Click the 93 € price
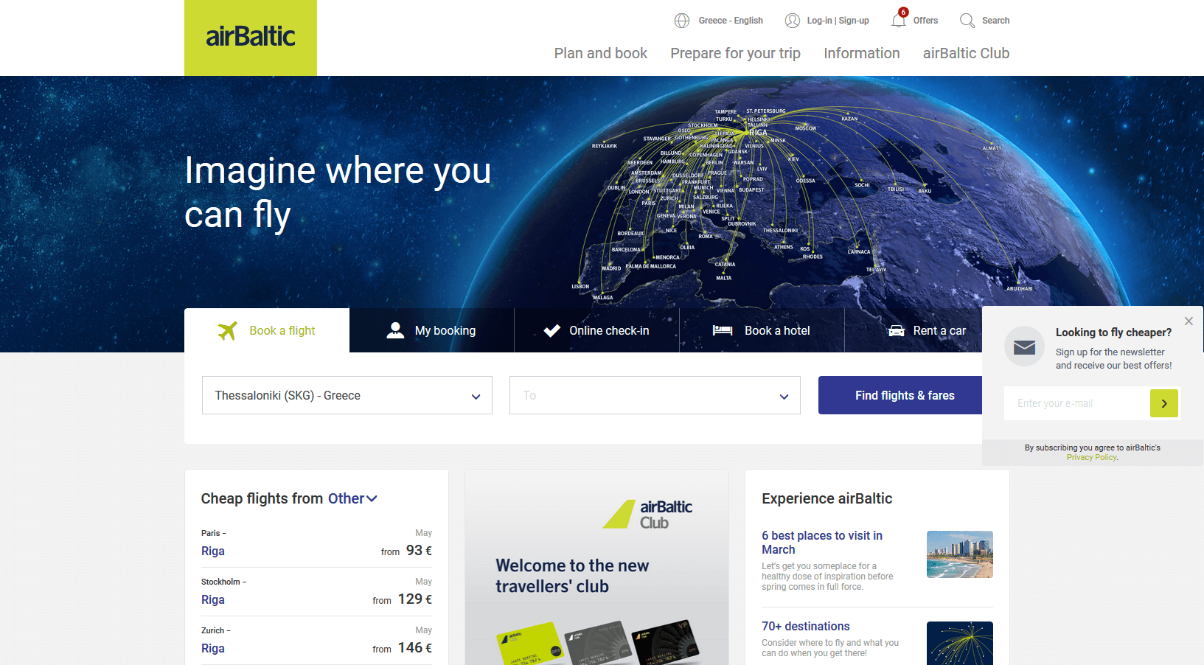1204x665 pixels. point(419,551)
